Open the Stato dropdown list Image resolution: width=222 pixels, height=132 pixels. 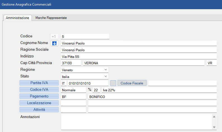pos(106,76)
